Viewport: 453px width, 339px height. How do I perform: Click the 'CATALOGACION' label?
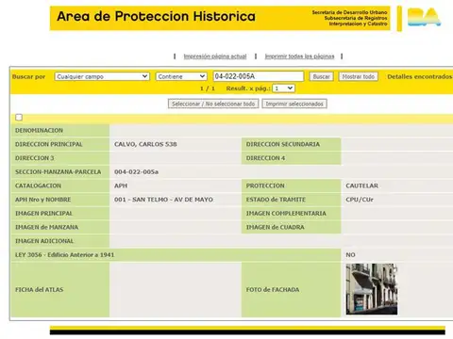click(x=38, y=186)
